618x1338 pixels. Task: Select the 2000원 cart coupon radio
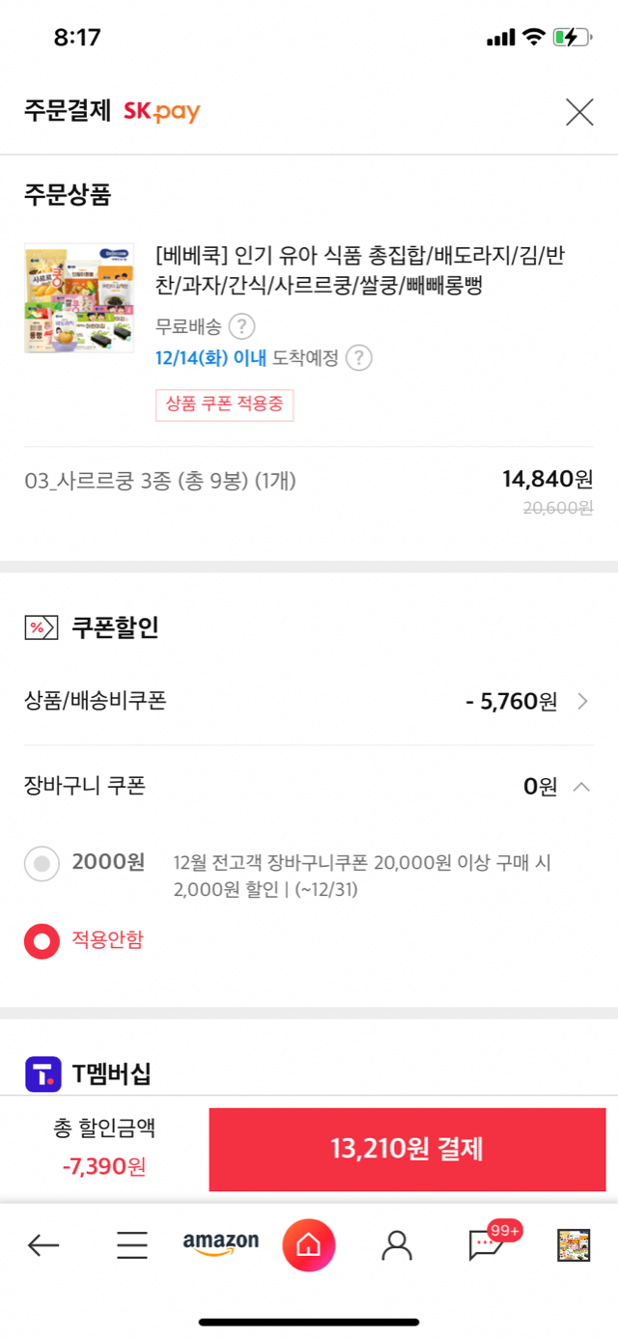tap(42, 863)
